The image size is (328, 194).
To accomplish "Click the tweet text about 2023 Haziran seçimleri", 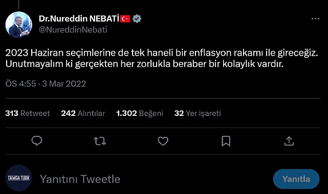I will tap(162, 58).
